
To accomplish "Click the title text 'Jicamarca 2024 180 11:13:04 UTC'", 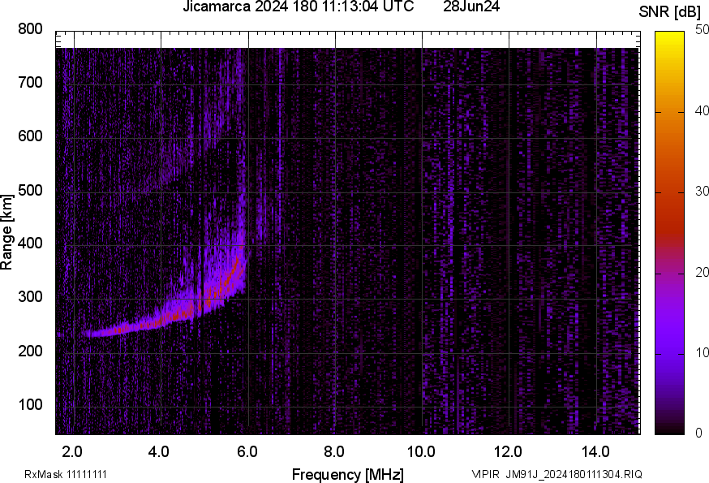I will (298, 6).
